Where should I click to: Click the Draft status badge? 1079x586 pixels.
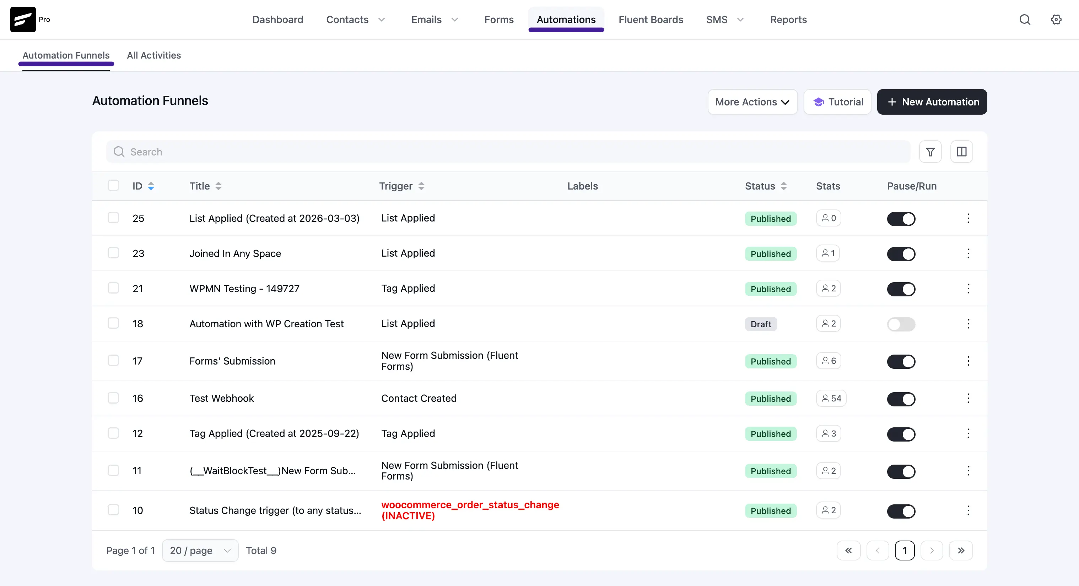tap(761, 324)
